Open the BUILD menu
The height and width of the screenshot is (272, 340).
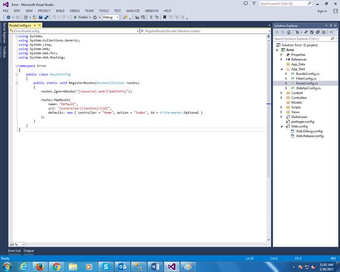pos(60,10)
